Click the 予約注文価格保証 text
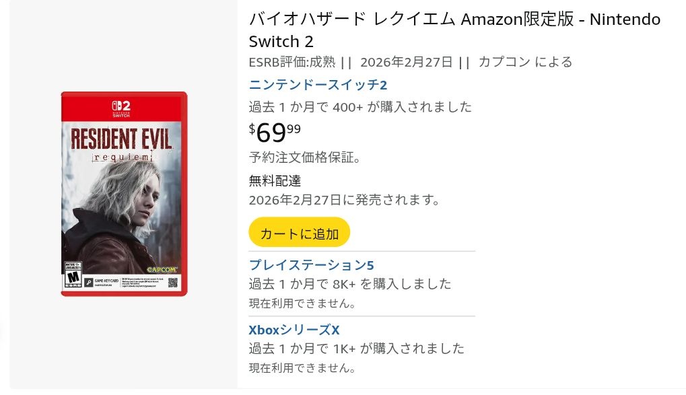The image size is (686, 395). 304,157
